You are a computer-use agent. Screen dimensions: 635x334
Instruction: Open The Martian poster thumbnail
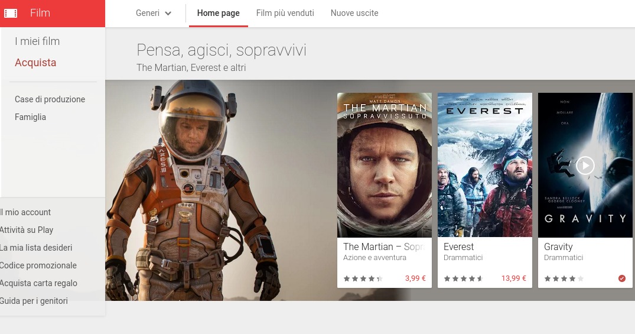(385, 165)
